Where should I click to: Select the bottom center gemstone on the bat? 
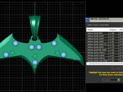click(x=35, y=62)
